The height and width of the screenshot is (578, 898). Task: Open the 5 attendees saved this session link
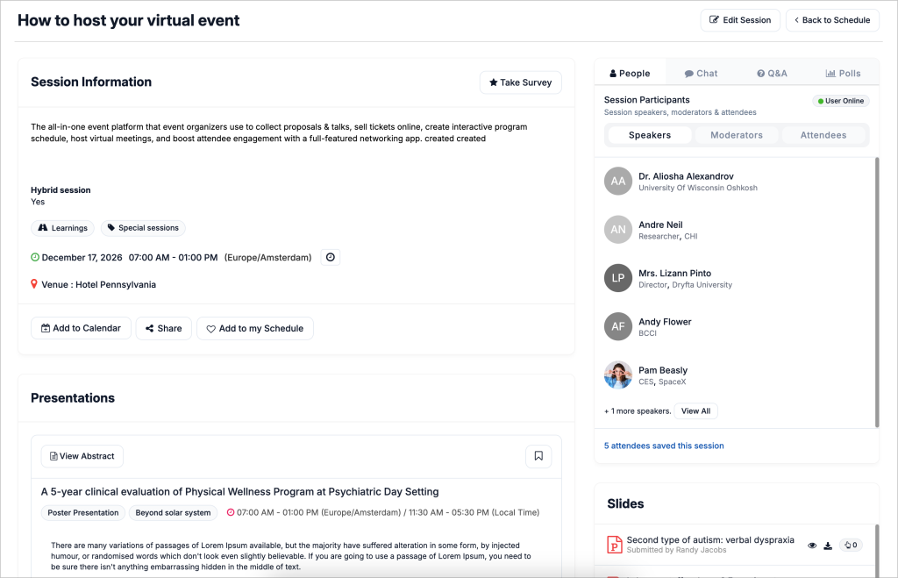[x=663, y=446]
